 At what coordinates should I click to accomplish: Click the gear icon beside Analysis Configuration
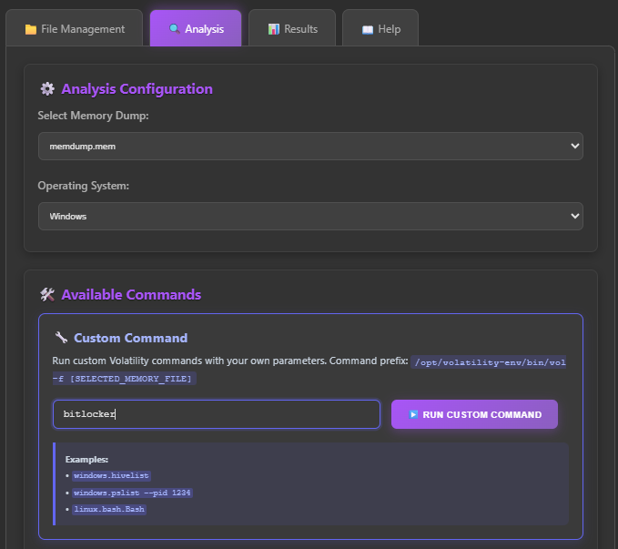47,89
